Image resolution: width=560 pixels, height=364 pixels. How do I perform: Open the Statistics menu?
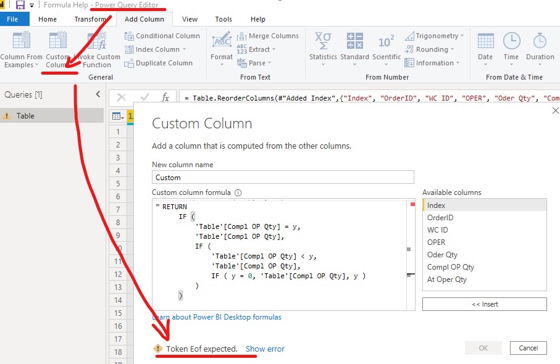click(323, 49)
